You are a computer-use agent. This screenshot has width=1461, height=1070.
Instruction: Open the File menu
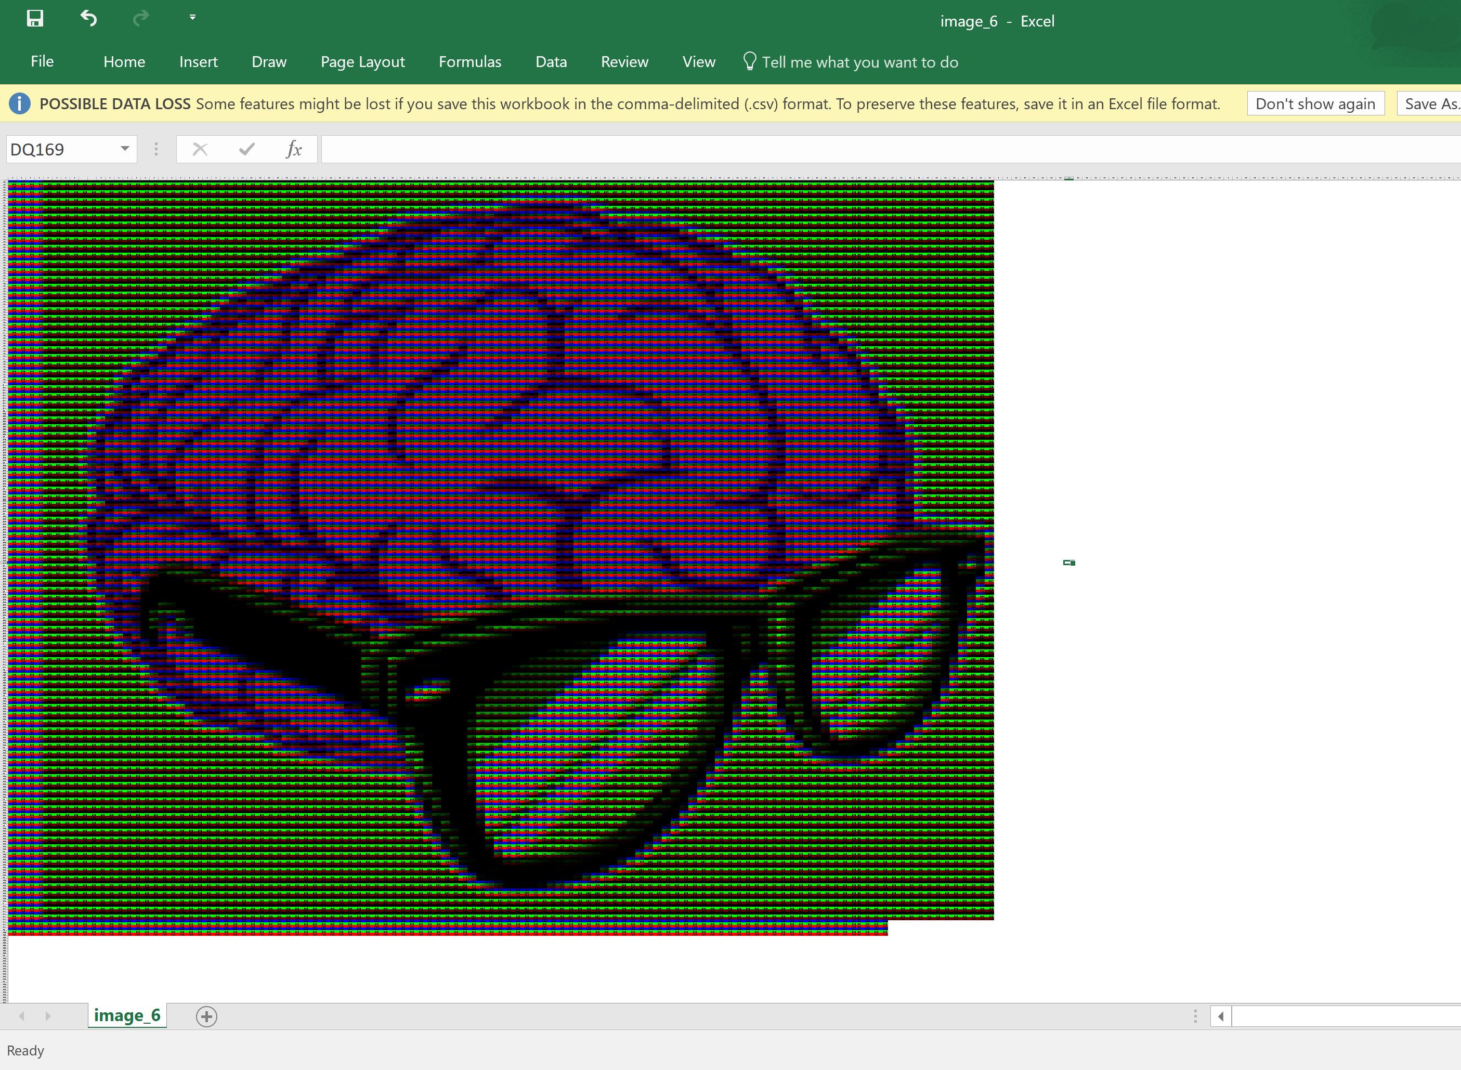(x=42, y=61)
